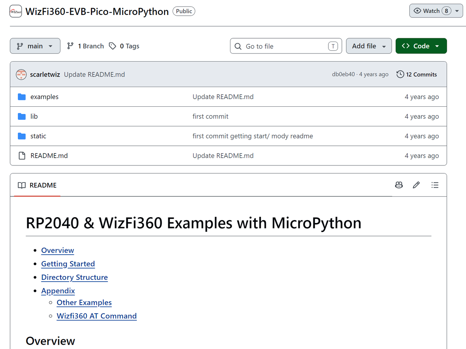The height and width of the screenshot is (349, 466).
Task: Click the examples folder icon
Action: point(22,97)
